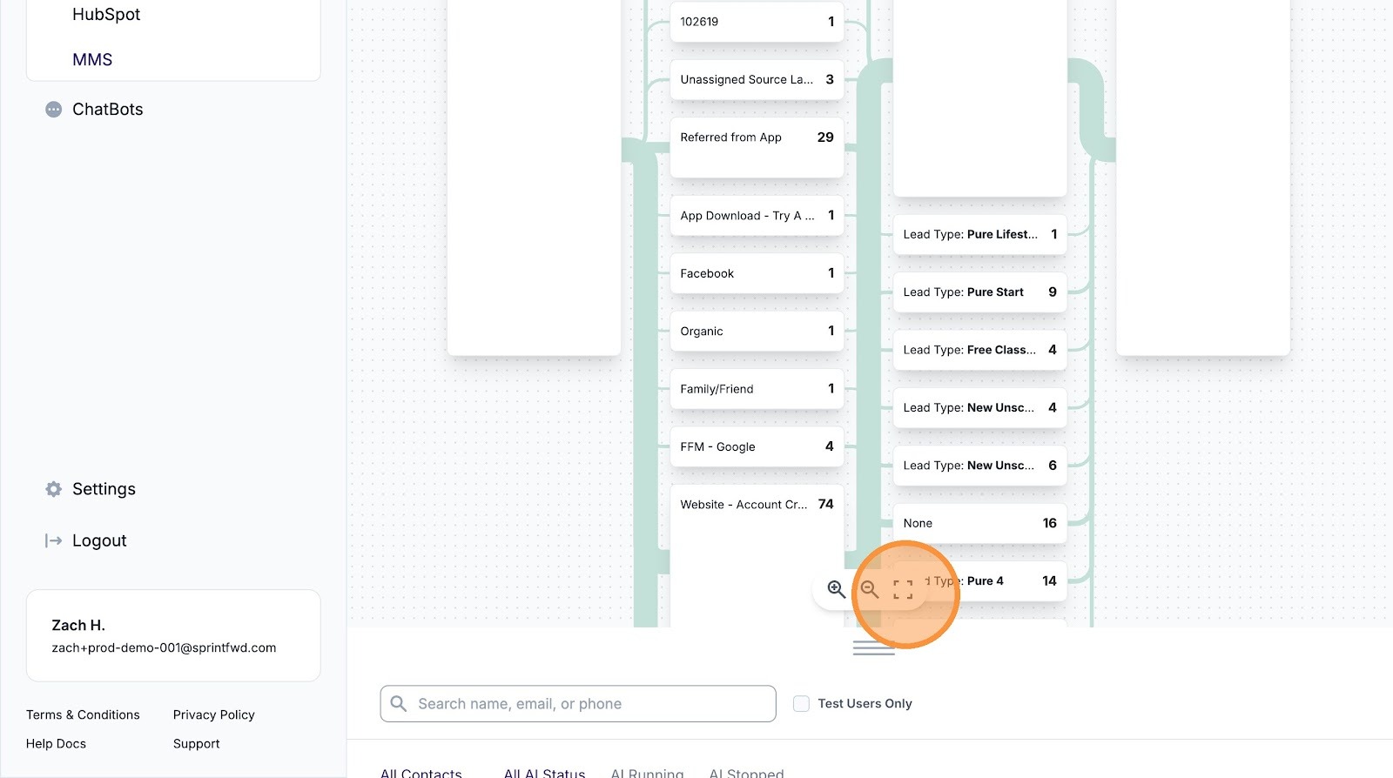Click the account email zach+prod-demo-001@sprintfwd.com
Screen dimensions: 1393x778
(164, 647)
